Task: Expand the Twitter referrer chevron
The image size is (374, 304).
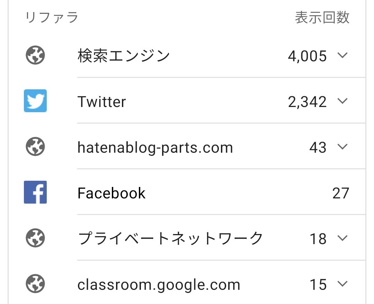Action: [342, 101]
